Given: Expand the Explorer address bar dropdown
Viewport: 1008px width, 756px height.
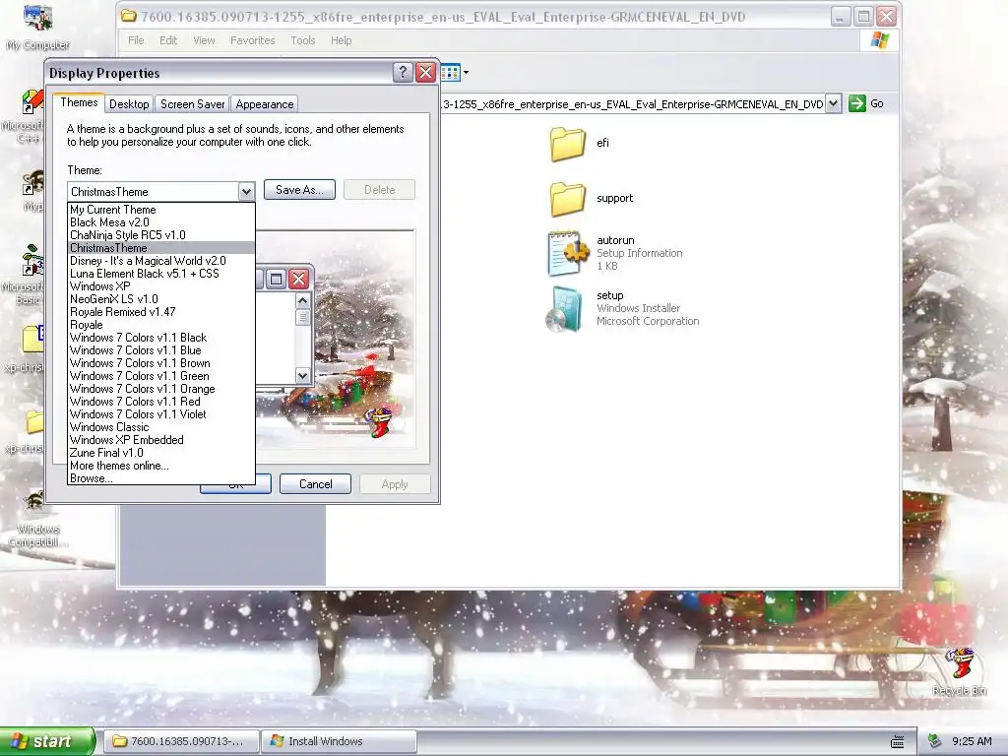Looking at the screenshot, I should [x=833, y=103].
